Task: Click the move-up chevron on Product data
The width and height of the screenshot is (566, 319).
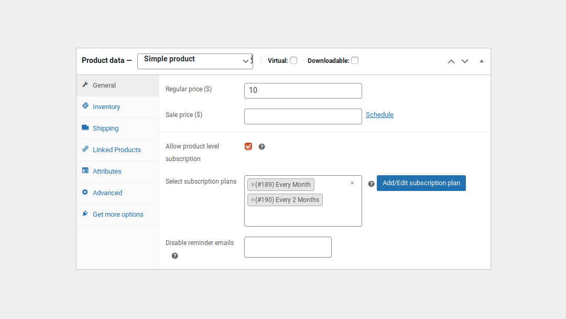Action: click(x=451, y=61)
